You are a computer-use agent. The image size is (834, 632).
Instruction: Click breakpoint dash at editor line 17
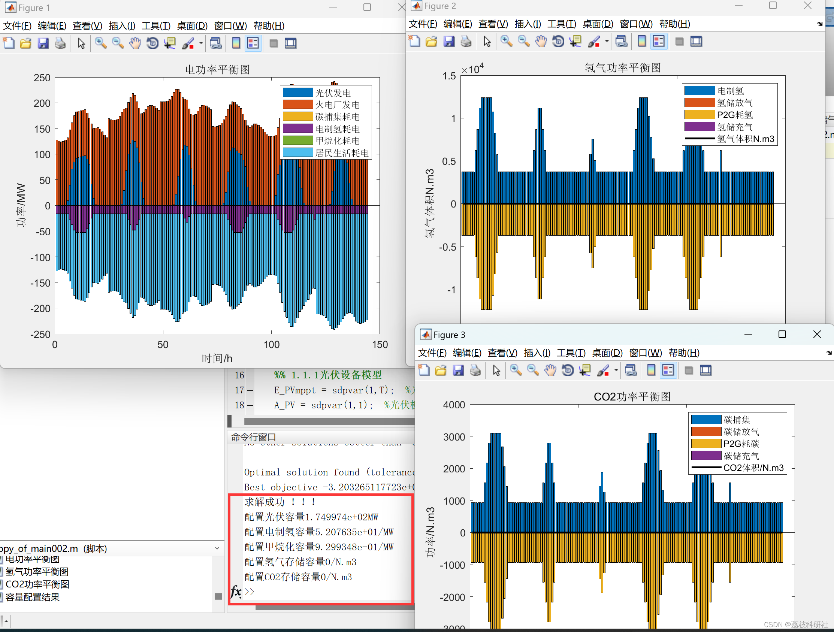click(x=250, y=390)
